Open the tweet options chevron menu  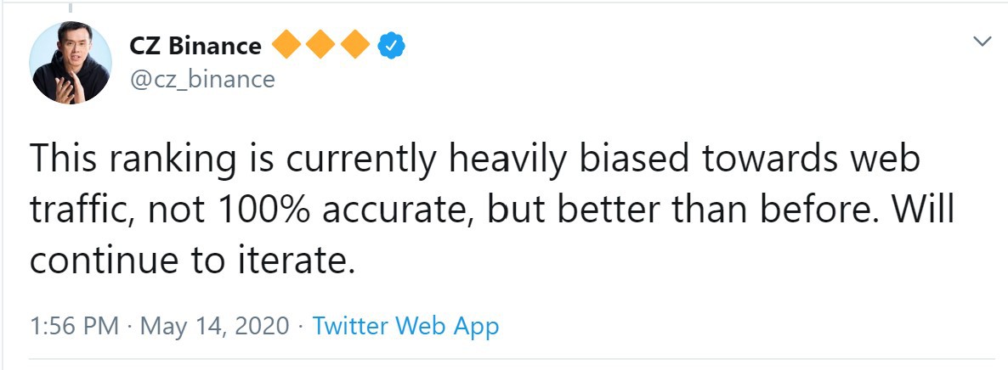pyautogui.click(x=982, y=42)
